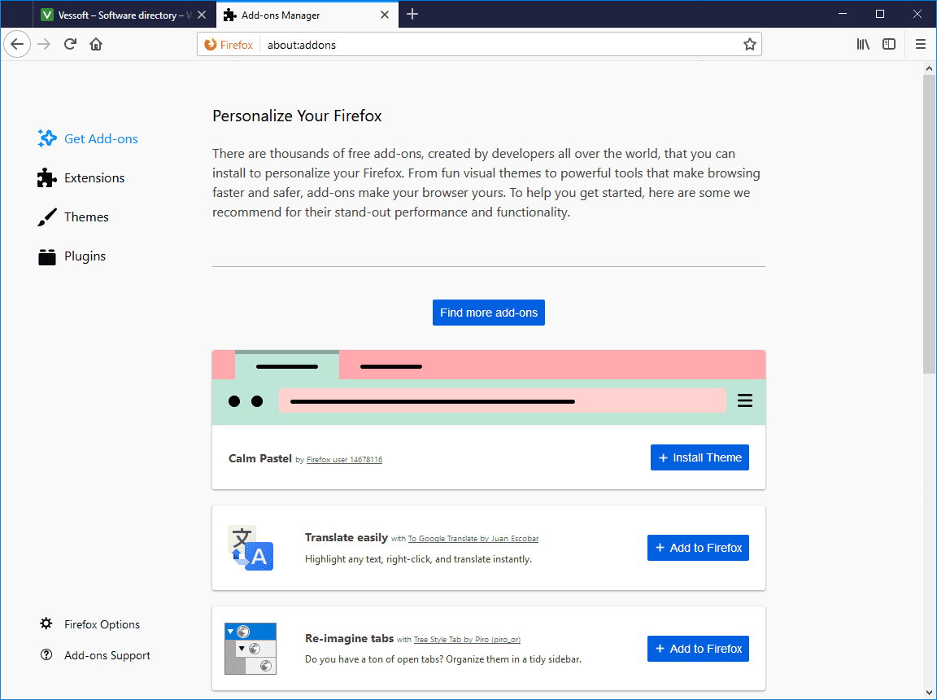Click the Firefox identity icon in address bar
Image resolution: width=937 pixels, height=700 pixels.
point(229,45)
